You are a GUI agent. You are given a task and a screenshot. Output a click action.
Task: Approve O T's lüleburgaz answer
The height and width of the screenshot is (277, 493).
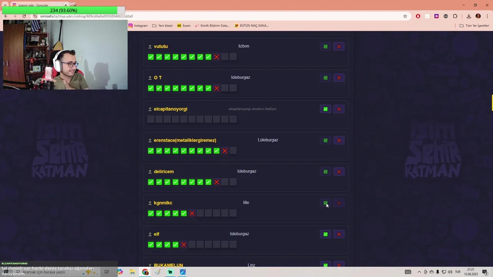[x=325, y=78]
